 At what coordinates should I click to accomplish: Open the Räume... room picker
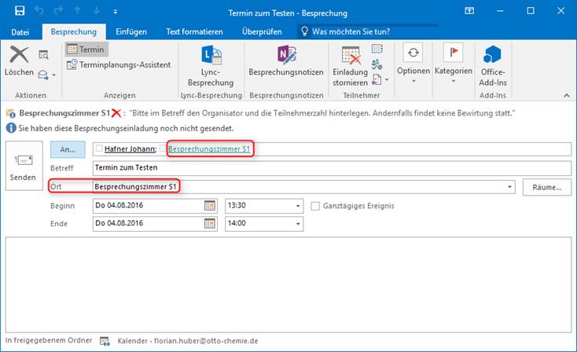[x=547, y=188]
